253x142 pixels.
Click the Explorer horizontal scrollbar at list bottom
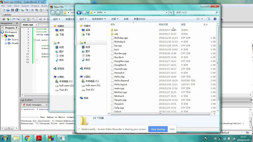[160, 114]
